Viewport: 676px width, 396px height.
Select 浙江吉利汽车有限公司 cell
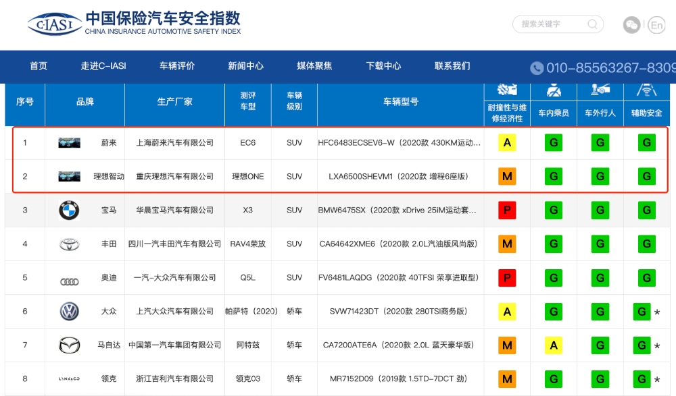click(174, 379)
